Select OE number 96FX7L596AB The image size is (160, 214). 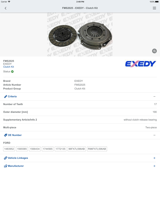77,149
